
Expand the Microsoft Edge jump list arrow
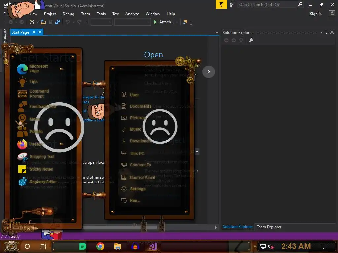[62, 69]
